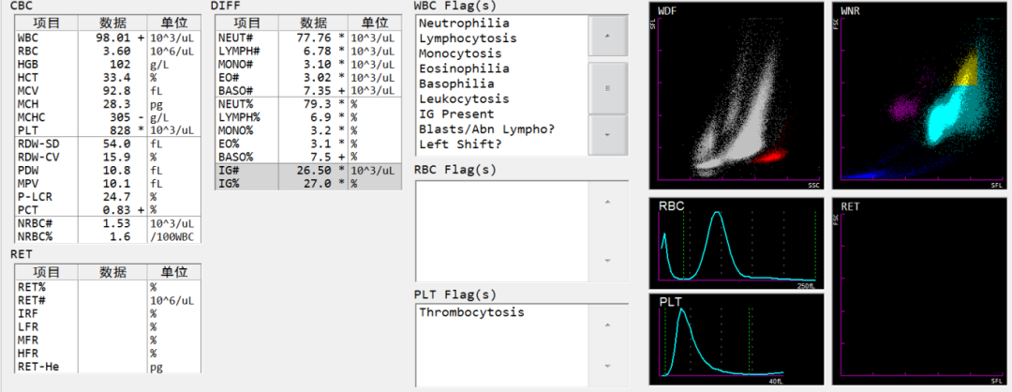Click the 数据 column header in CBC table

pos(112,23)
